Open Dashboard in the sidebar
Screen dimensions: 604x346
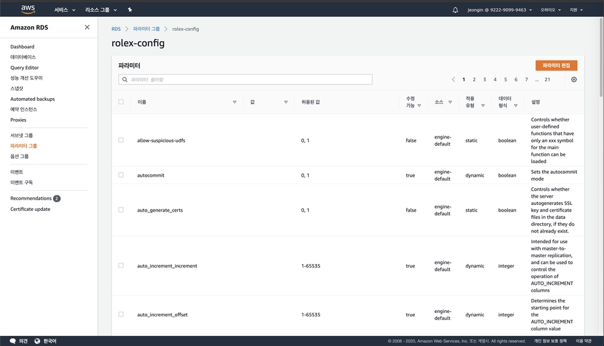point(22,47)
